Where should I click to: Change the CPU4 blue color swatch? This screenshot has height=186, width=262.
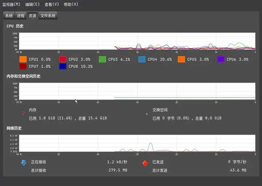click(142, 59)
